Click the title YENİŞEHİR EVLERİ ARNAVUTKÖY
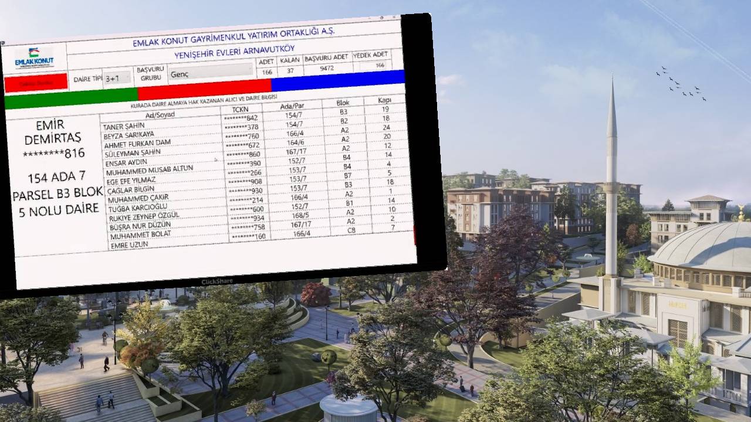The height and width of the screenshot is (422, 751). [x=235, y=52]
